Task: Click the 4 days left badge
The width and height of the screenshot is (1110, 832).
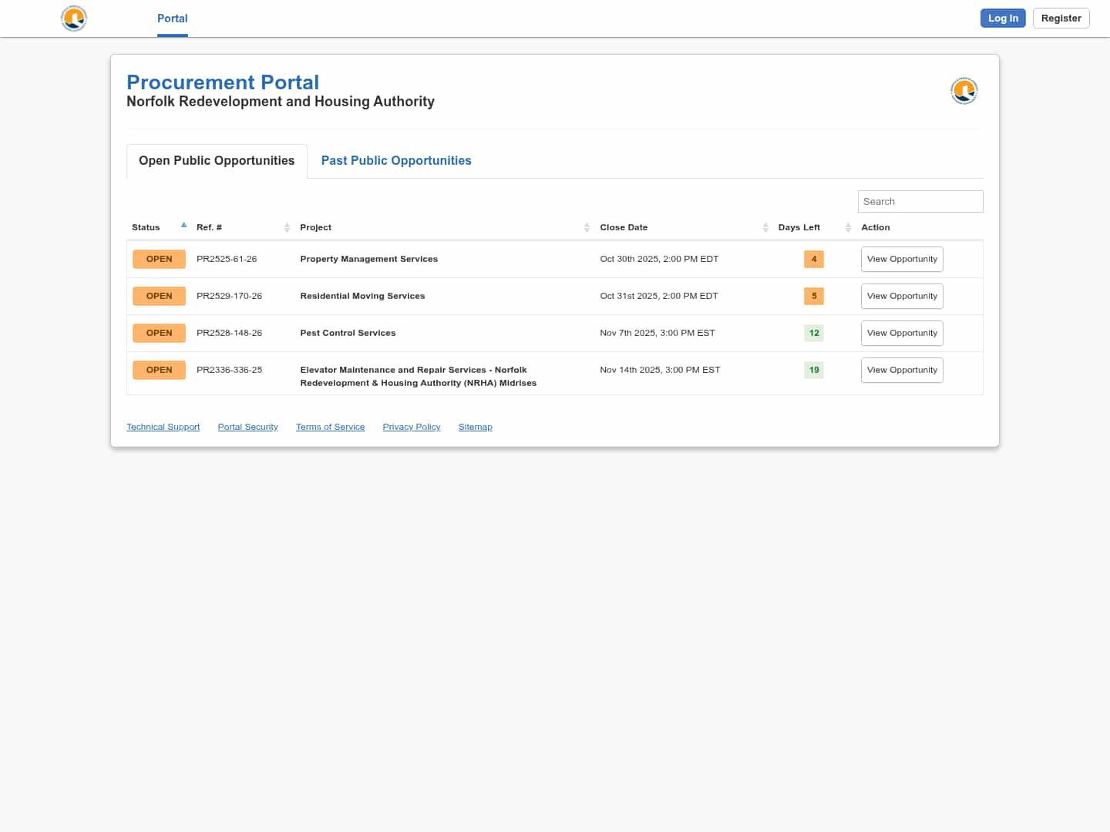Action: [x=813, y=260]
